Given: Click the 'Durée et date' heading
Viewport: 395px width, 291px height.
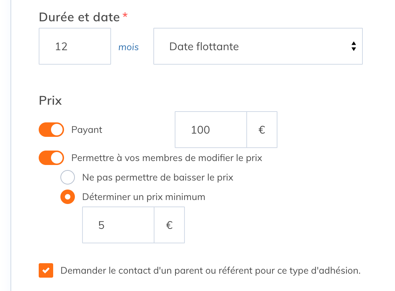Looking at the screenshot, I should click(x=79, y=17).
